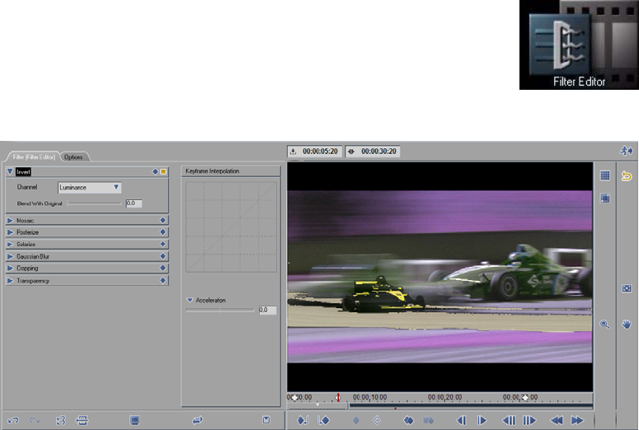639x430 pixels.
Task: Expand the Posterize filter section
Action: click(10, 232)
